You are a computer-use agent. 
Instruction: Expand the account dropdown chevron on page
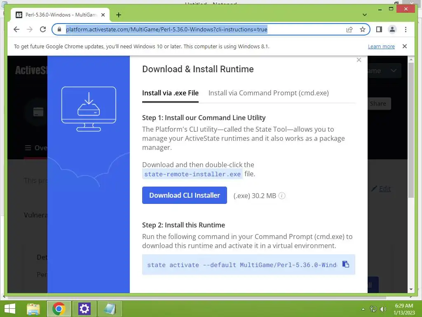tap(394, 71)
